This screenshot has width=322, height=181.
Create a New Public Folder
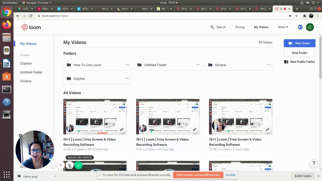click(x=300, y=62)
